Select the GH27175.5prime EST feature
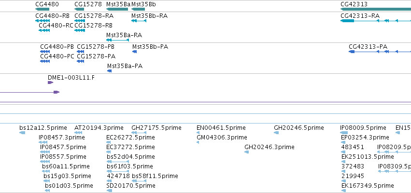 139,133
